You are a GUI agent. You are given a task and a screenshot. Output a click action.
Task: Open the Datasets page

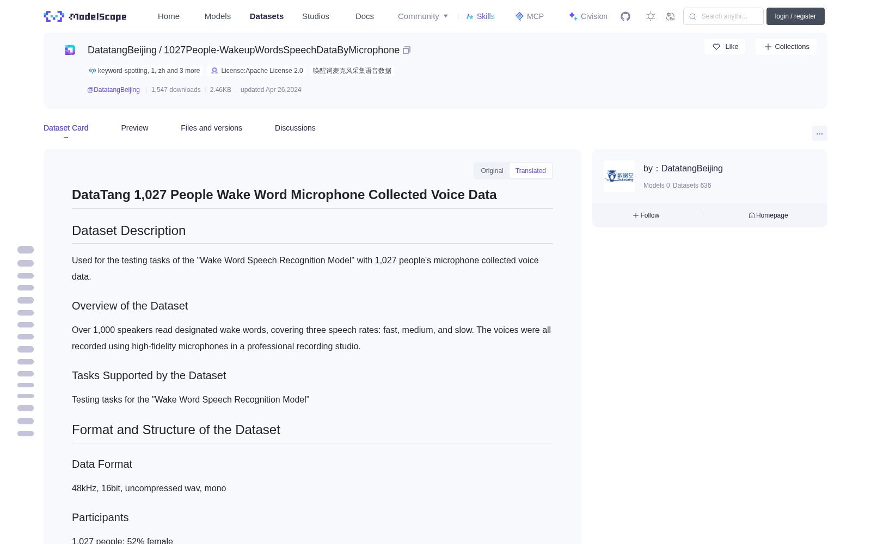267,16
